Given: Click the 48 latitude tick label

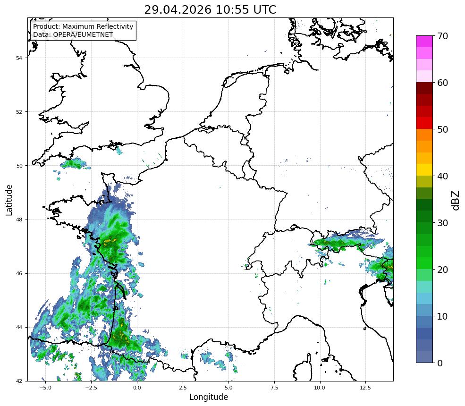Looking at the screenshot, I should (19, 220).
